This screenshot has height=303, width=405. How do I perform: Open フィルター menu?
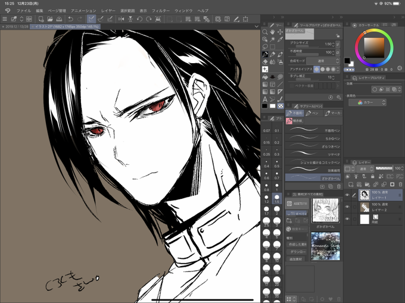[x=161, y=11]
